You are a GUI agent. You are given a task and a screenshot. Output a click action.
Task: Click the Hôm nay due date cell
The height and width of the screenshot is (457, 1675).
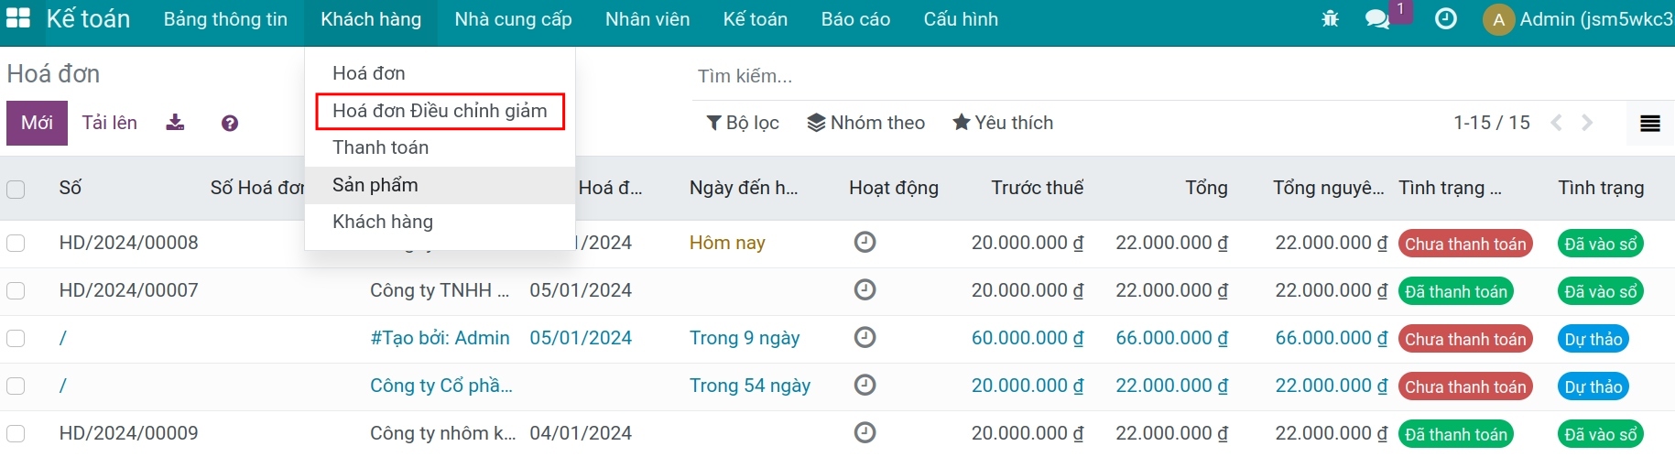(727, 243)
